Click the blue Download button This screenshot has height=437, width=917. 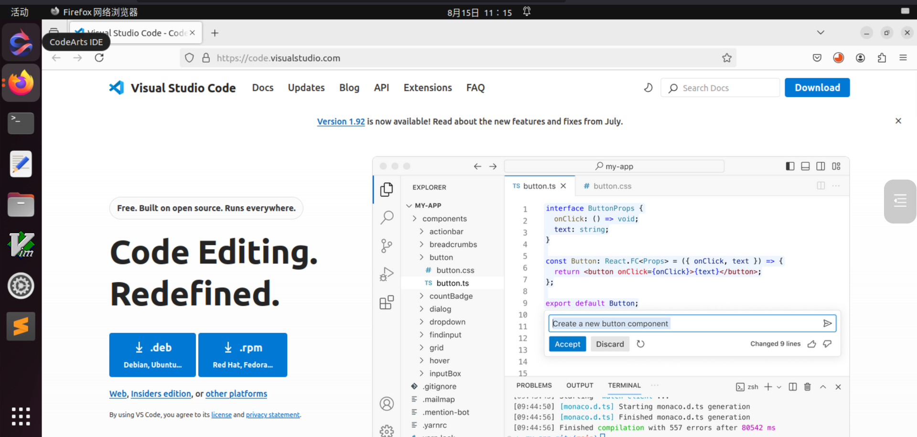817,87
